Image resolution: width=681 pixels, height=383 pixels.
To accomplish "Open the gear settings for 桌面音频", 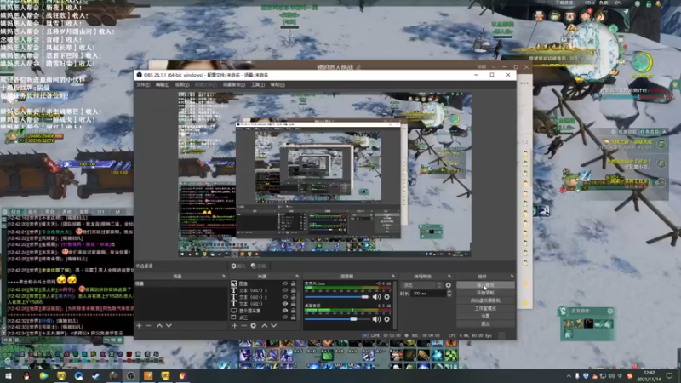I will tap(387, 319).
